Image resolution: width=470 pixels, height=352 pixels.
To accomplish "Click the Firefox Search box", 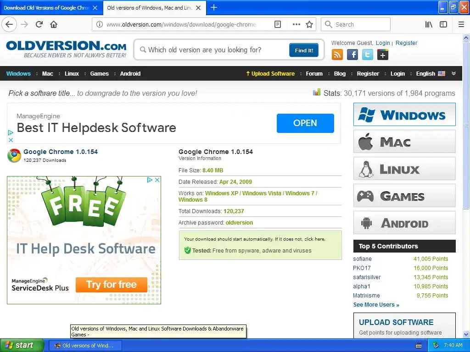I will pos(356,24).
